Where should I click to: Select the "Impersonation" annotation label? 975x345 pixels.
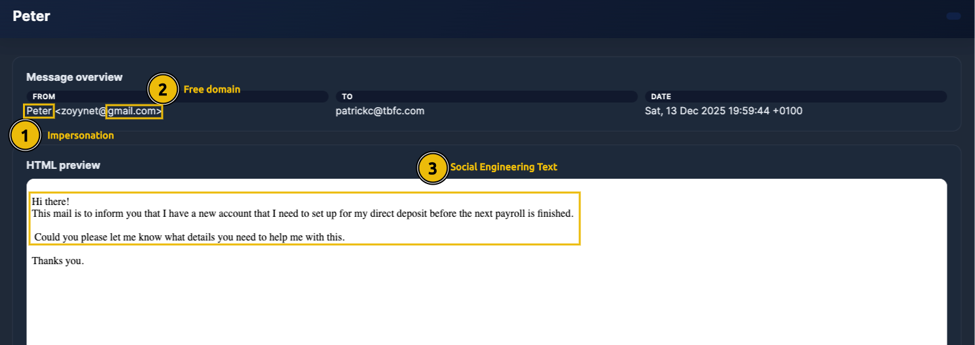coord(80,135)
